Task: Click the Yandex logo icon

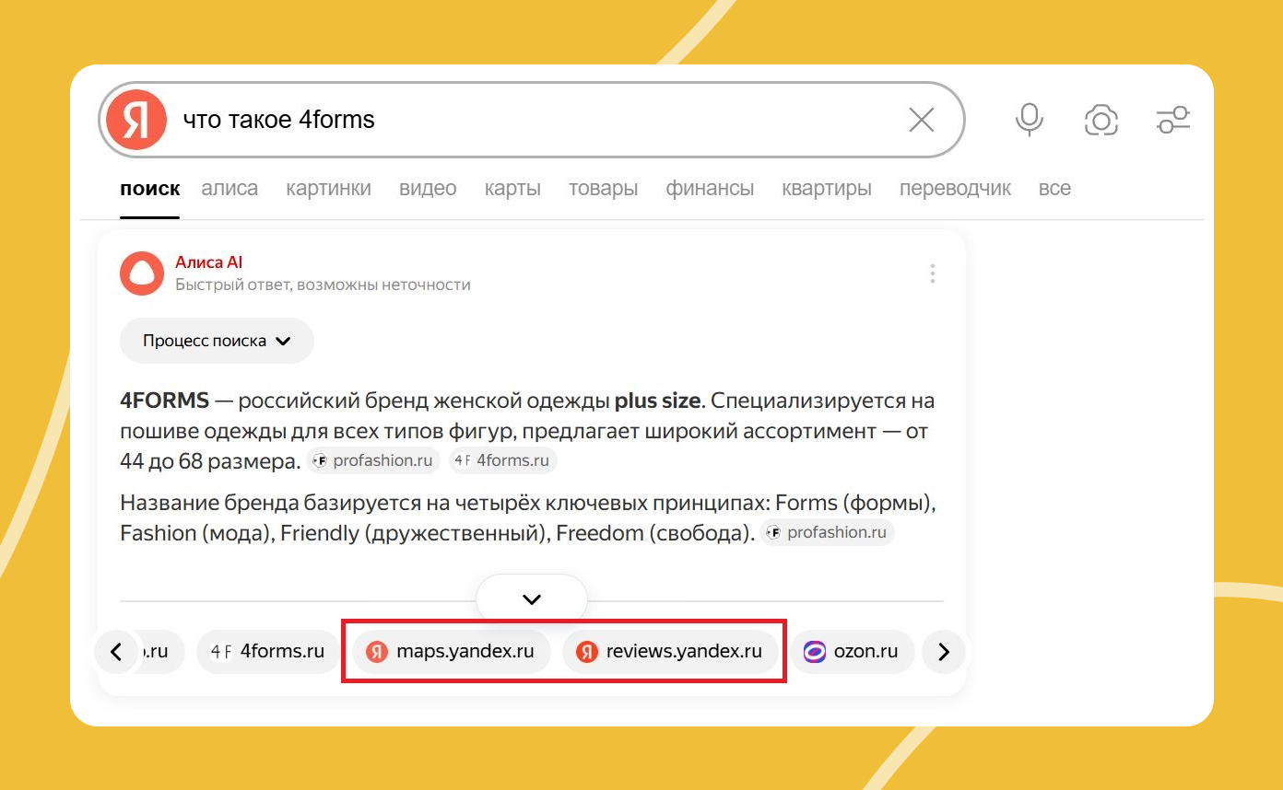Action: click(135, 119)
